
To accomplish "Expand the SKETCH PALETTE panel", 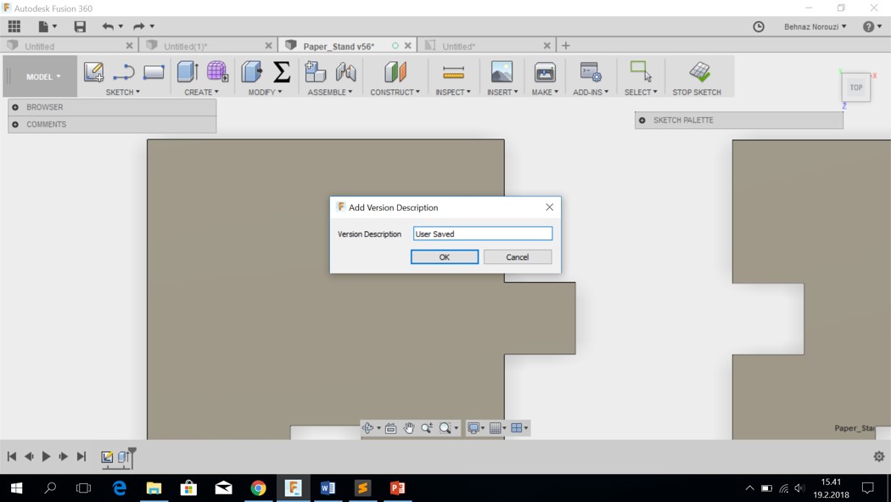I will [x=642, y=120].
